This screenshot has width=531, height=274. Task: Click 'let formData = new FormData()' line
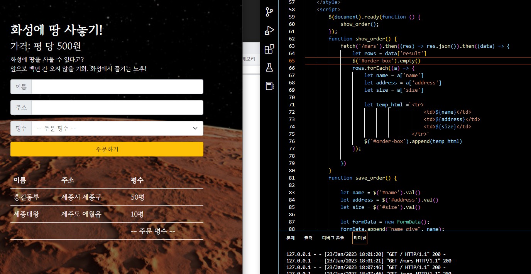point(385,222)
